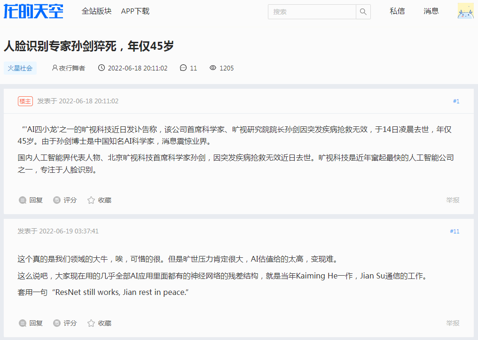Image resolution: width=478 pixels, height=340 pixels.
Task: Open 消息 notifications
Action: pos(431,11)
